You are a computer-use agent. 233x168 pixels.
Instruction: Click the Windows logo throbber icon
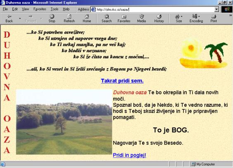point(227,10)
